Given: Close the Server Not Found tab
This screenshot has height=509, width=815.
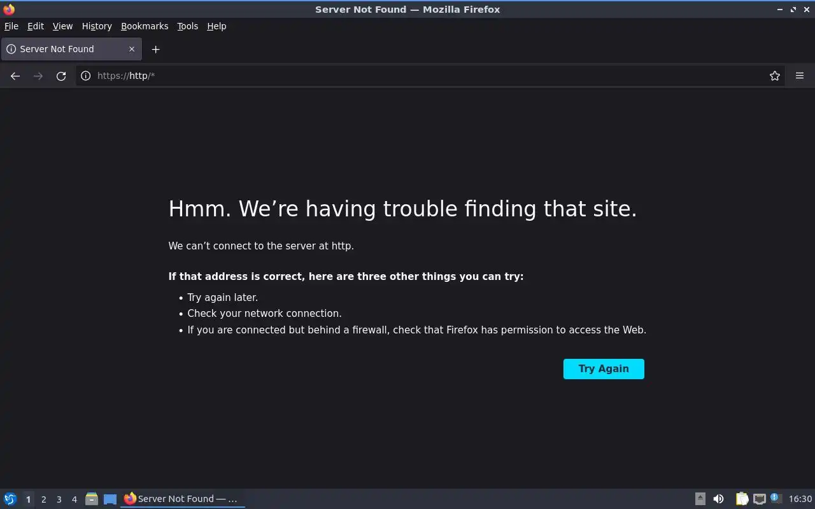Looking at the screenshot, I should (132, 49).
